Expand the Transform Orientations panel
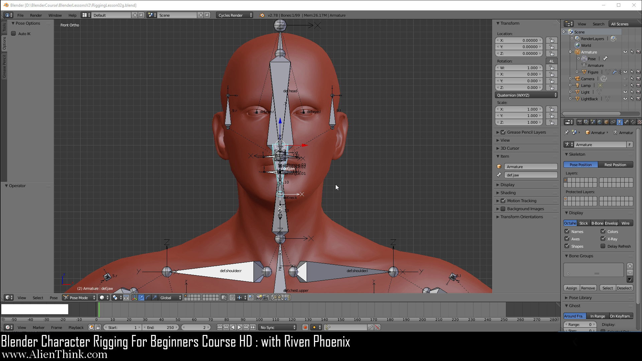The image size is (642, 361). click(521, 217)
